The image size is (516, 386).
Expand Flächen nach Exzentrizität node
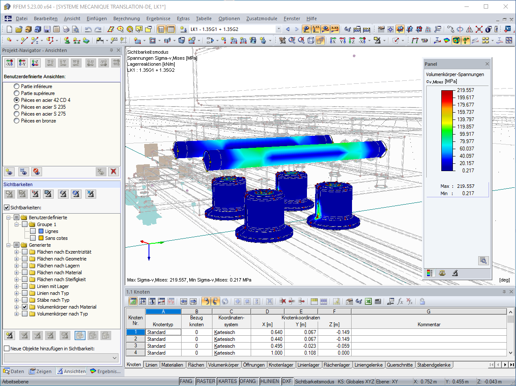click(17, 252)
